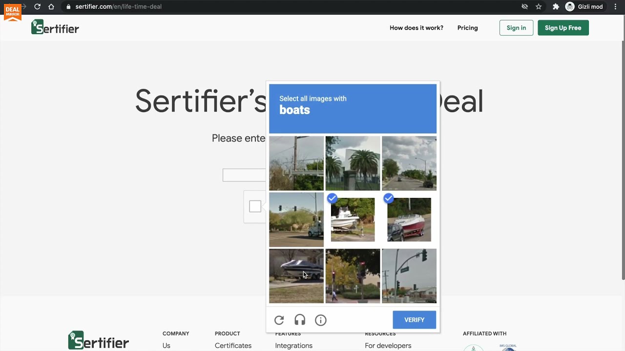Reload the captcha challenge images

pos(279,320)
